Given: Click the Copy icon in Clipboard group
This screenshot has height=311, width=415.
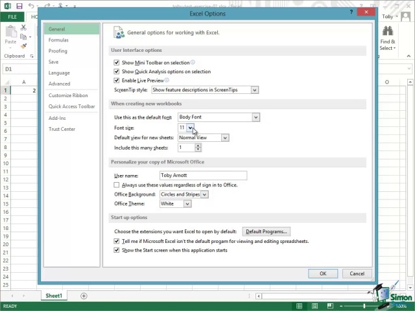Looking at the screenshot, I should coord(23,37).
